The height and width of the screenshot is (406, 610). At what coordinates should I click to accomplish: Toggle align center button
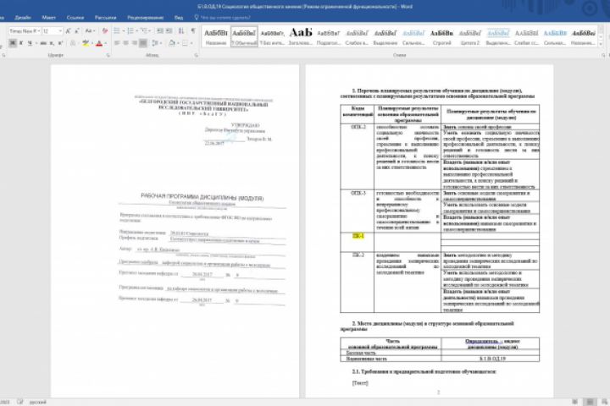tap(125, 43)
